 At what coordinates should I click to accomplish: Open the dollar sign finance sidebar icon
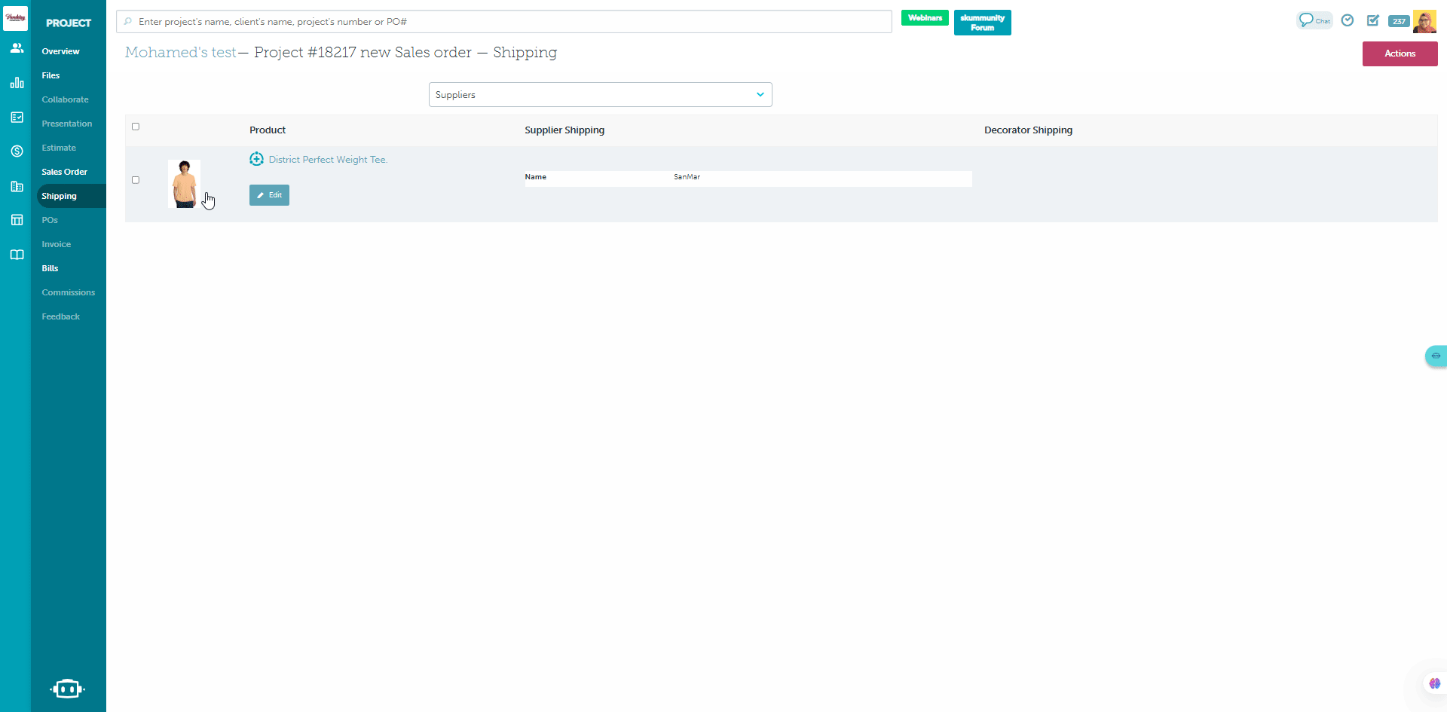[x=17, y=151]
